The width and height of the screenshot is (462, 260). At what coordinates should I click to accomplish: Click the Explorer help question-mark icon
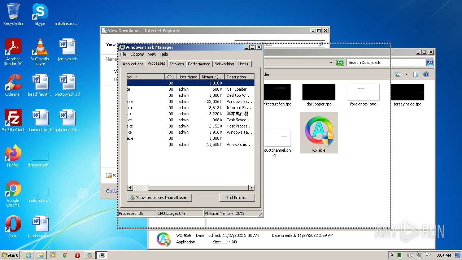coord(426,74)
